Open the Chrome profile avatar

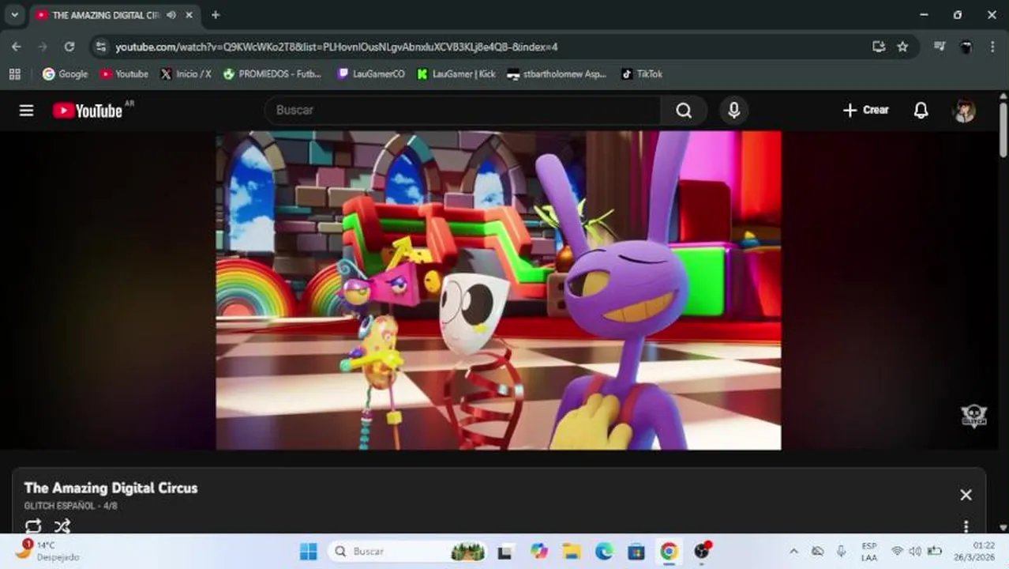coord(966,47)
